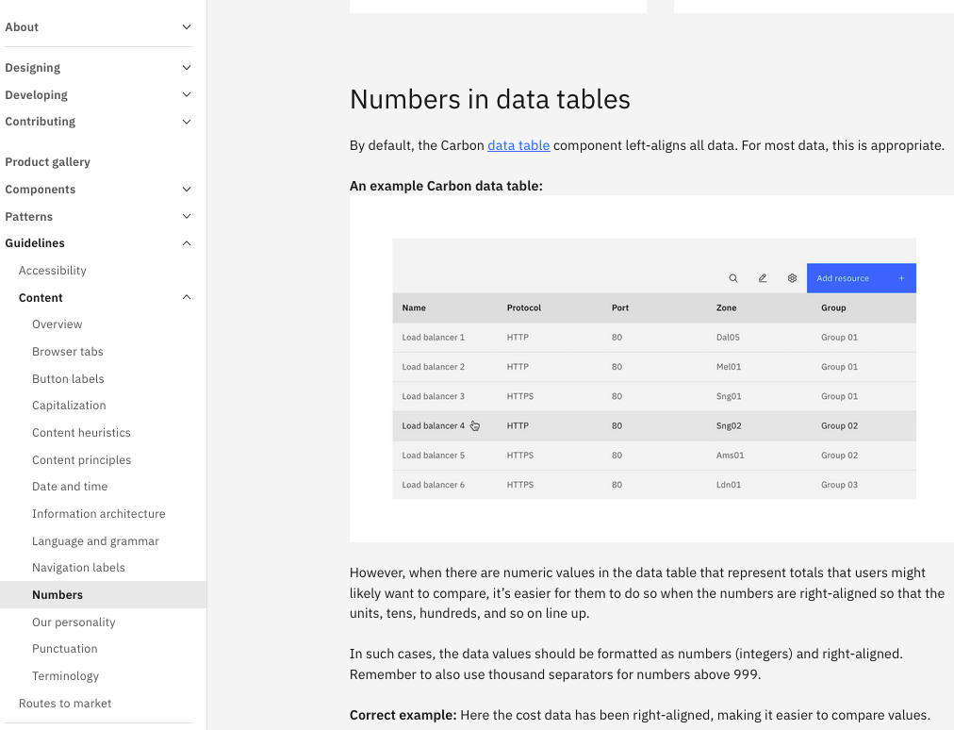This screenshot has width=954, height=730.
Task: Open the Browser tabs guideline
Action: [68, 351]
